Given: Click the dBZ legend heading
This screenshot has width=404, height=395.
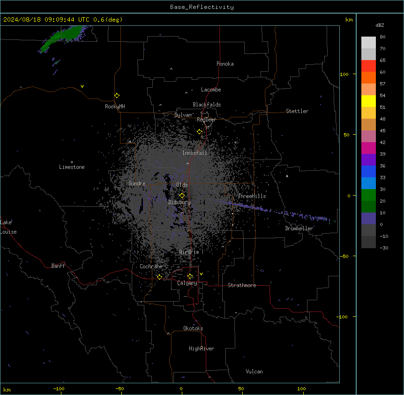Looking at the screenshot, I should pos(380,25).
